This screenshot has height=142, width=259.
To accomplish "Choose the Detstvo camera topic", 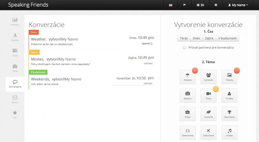I will coord(188,96).
